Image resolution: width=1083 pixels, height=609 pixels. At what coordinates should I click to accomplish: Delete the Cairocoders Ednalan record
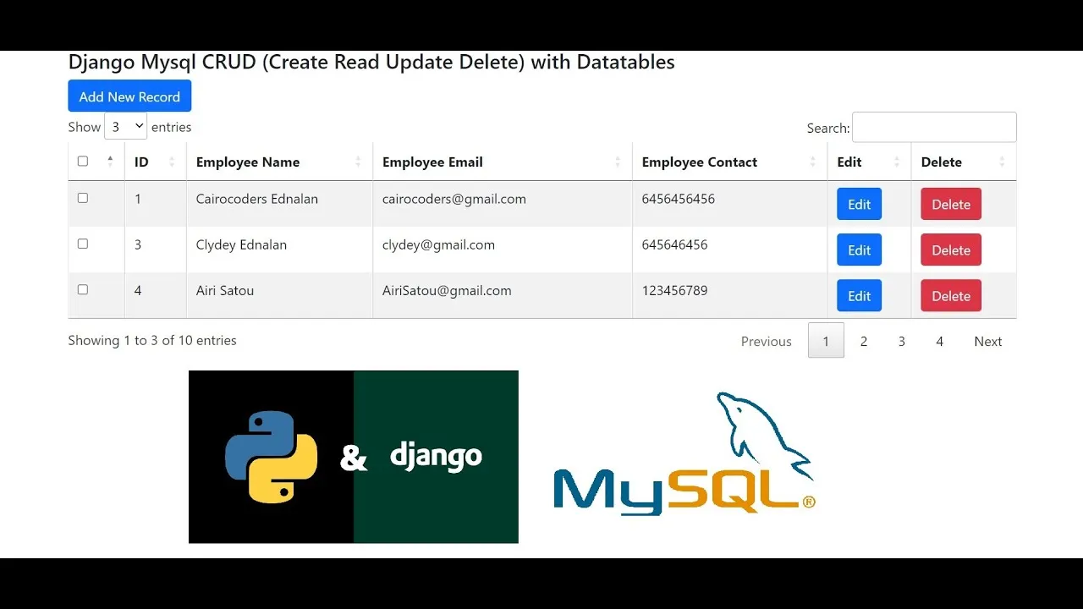(951, 204)
